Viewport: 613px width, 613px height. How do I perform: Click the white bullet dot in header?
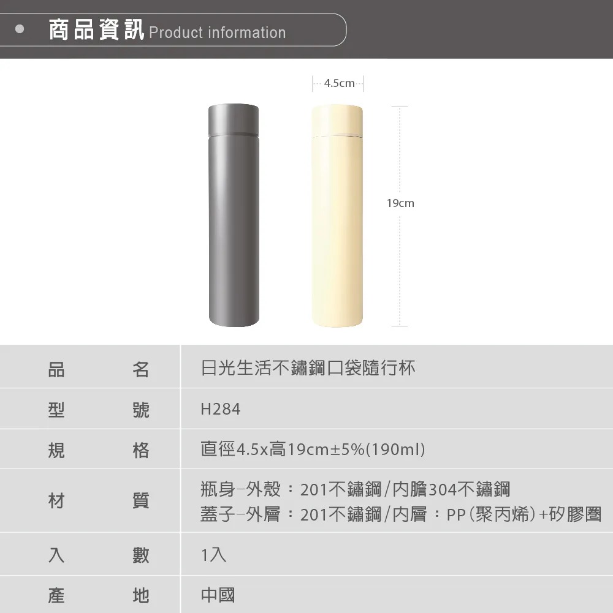[20, 29]
